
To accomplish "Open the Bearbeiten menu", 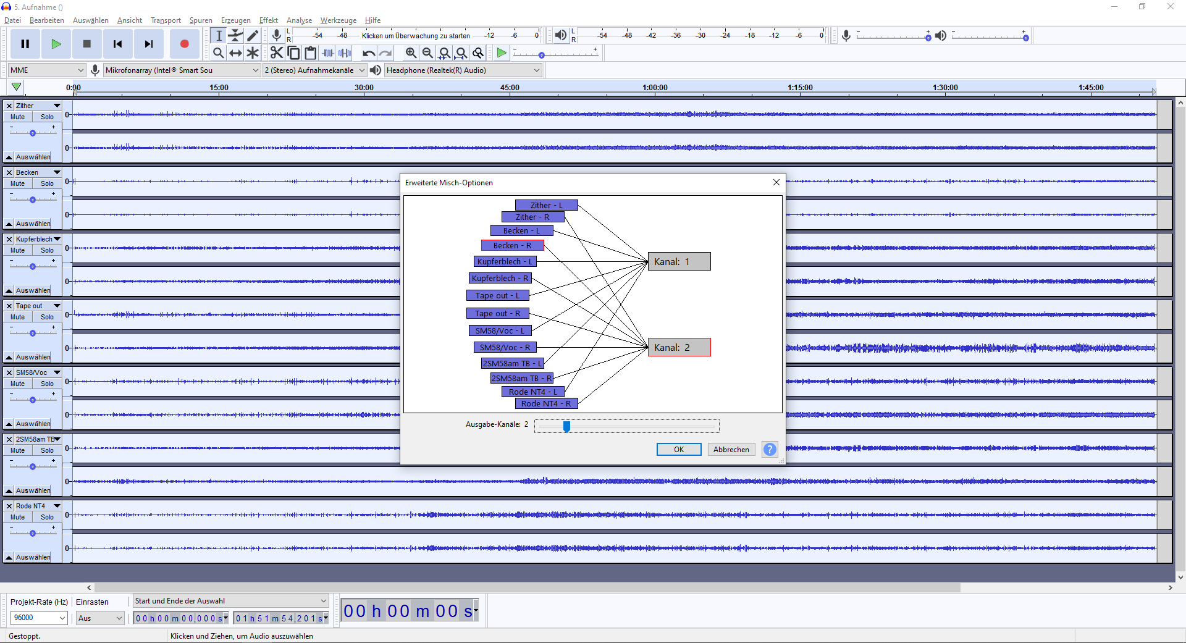I will click(47, 20).
